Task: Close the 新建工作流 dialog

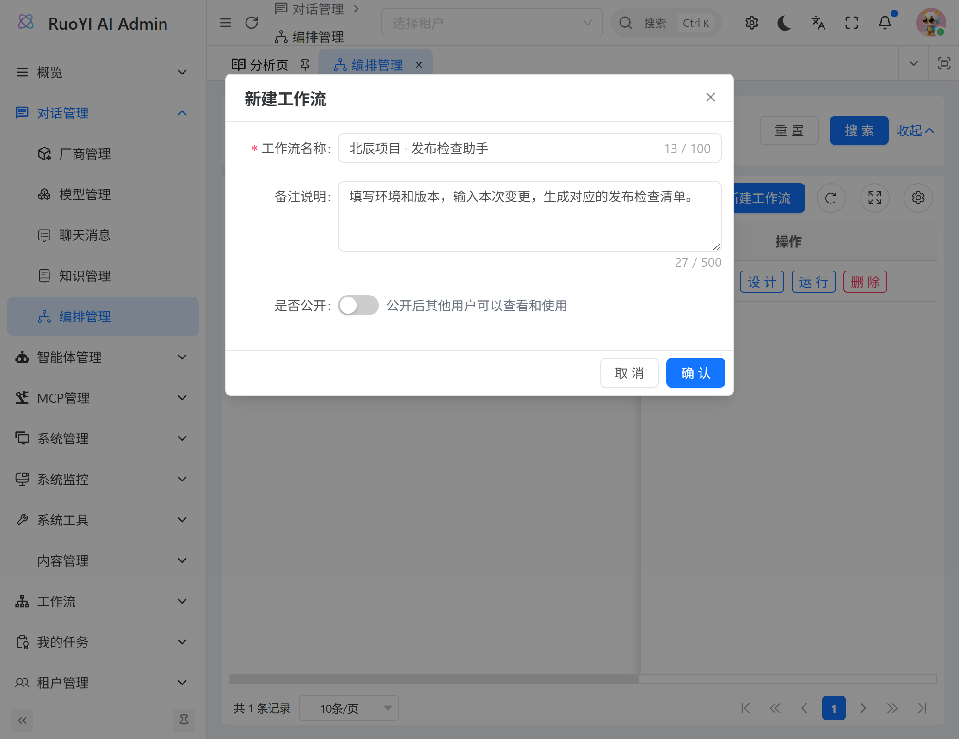Action: (711, 97)
